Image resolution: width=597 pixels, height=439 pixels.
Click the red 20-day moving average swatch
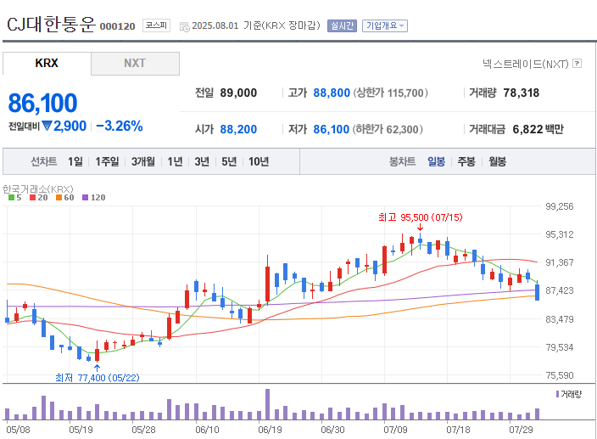coord(32,197)
